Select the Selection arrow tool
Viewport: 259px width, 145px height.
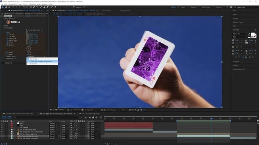tap(3, 7)
